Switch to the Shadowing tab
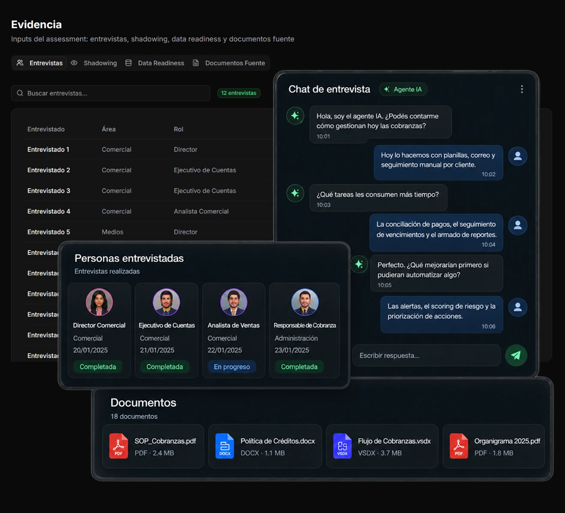Image resolution: width=565 pixels, height=513 pixels. pos(94,63)
